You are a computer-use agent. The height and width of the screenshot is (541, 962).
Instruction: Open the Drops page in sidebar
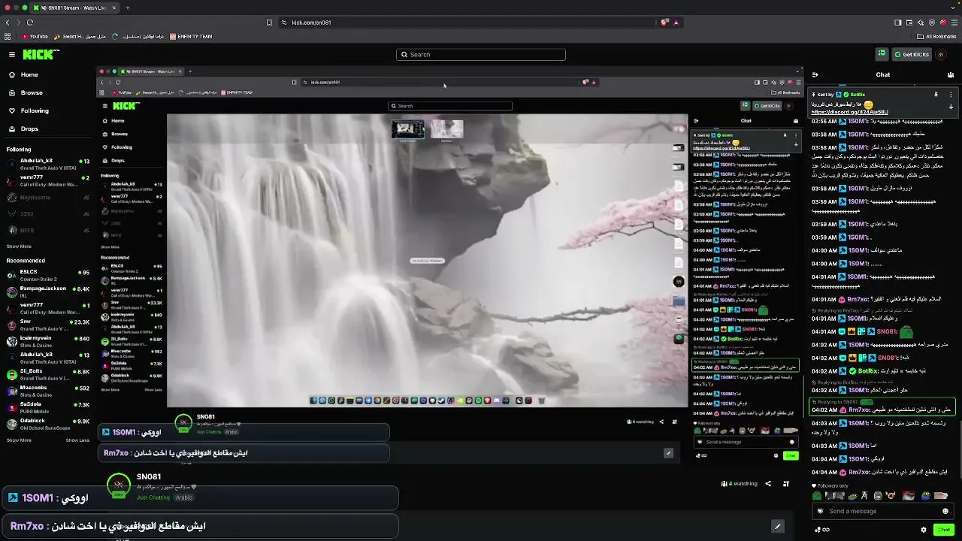tap(29, 128)
